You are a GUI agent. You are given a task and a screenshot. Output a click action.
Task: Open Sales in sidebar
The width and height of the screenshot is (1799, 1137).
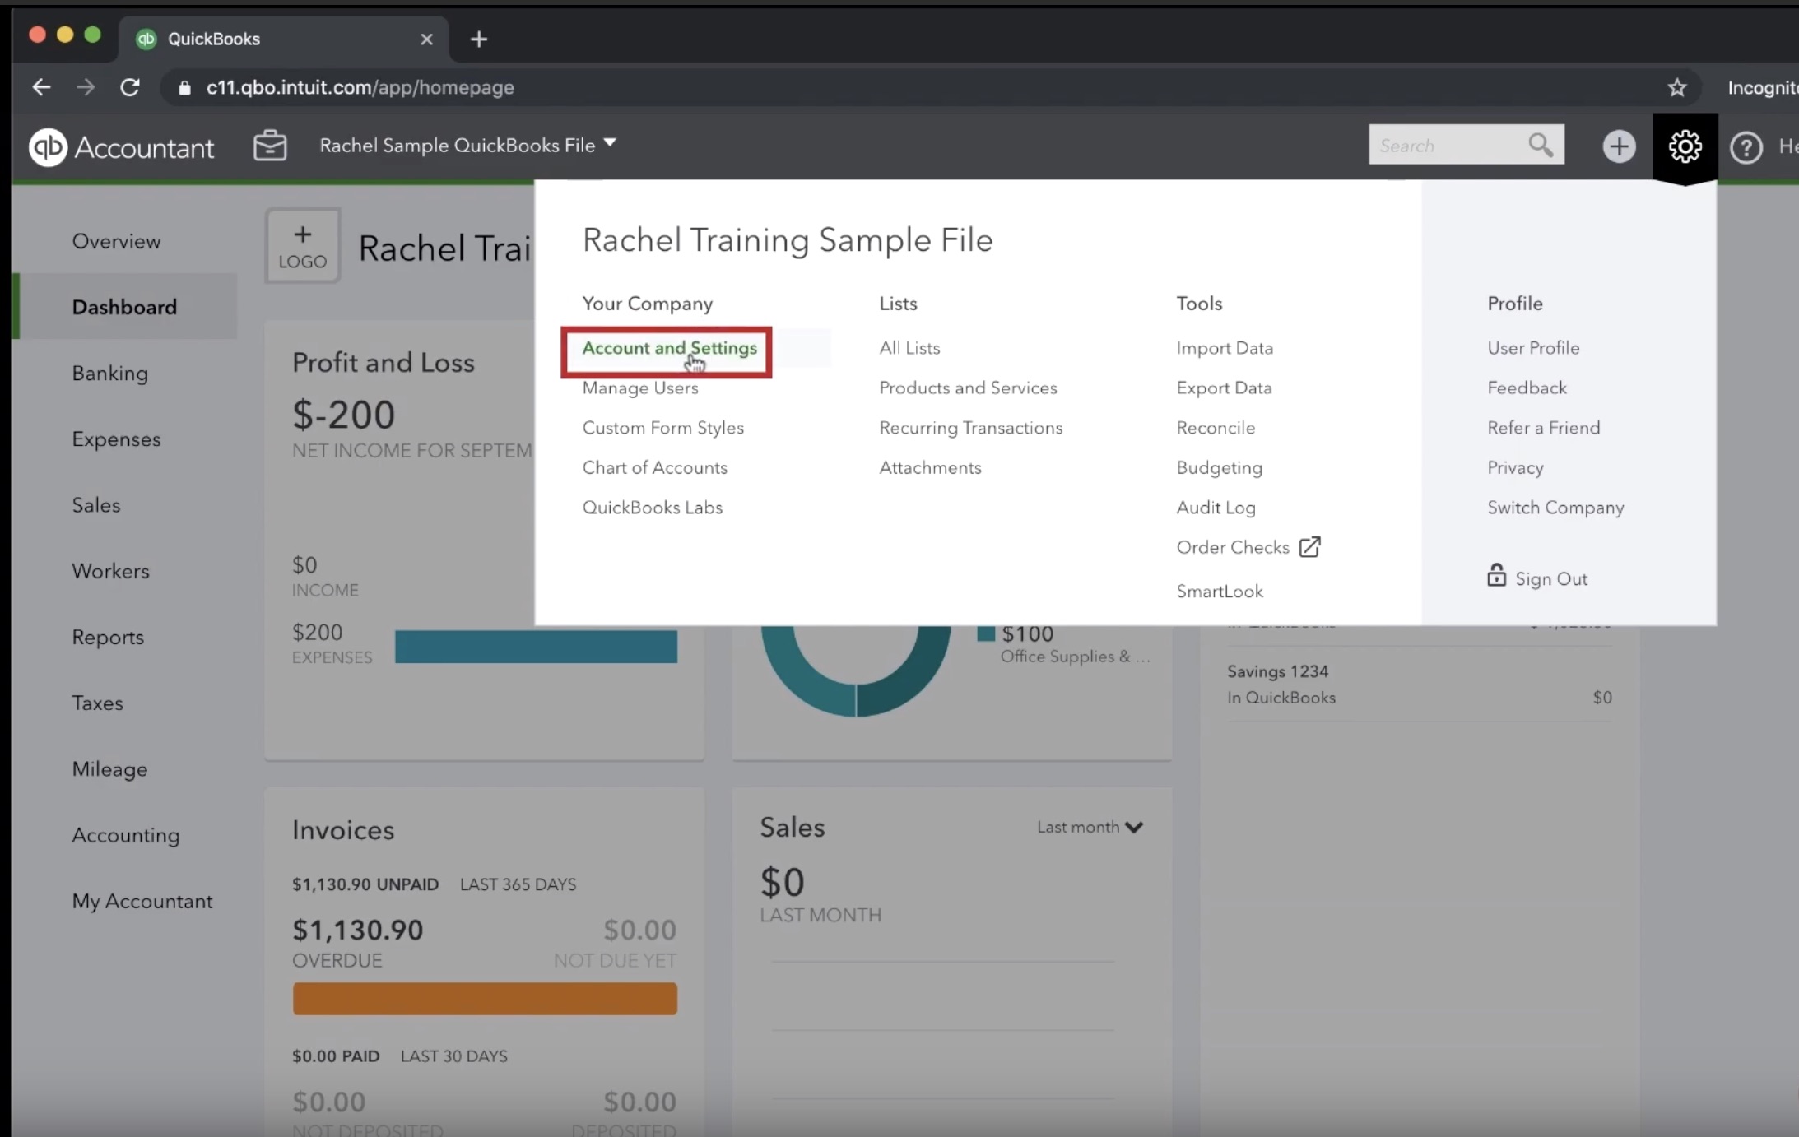point(95,505)
